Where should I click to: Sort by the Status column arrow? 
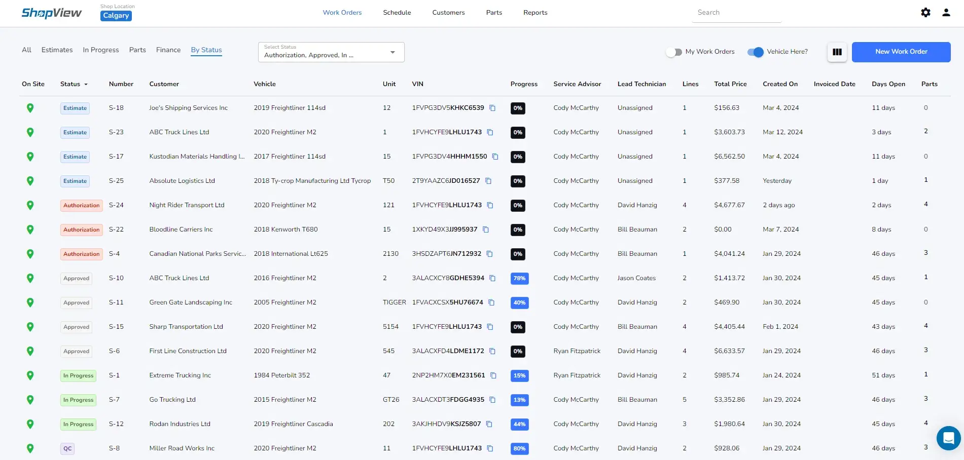tap(86, 84)
